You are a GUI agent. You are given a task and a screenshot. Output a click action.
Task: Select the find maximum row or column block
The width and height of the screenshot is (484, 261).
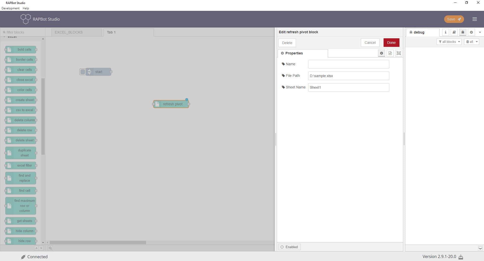pos(21,206)
